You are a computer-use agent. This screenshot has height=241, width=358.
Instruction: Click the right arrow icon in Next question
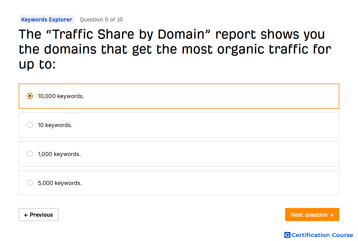coord(332,215)
